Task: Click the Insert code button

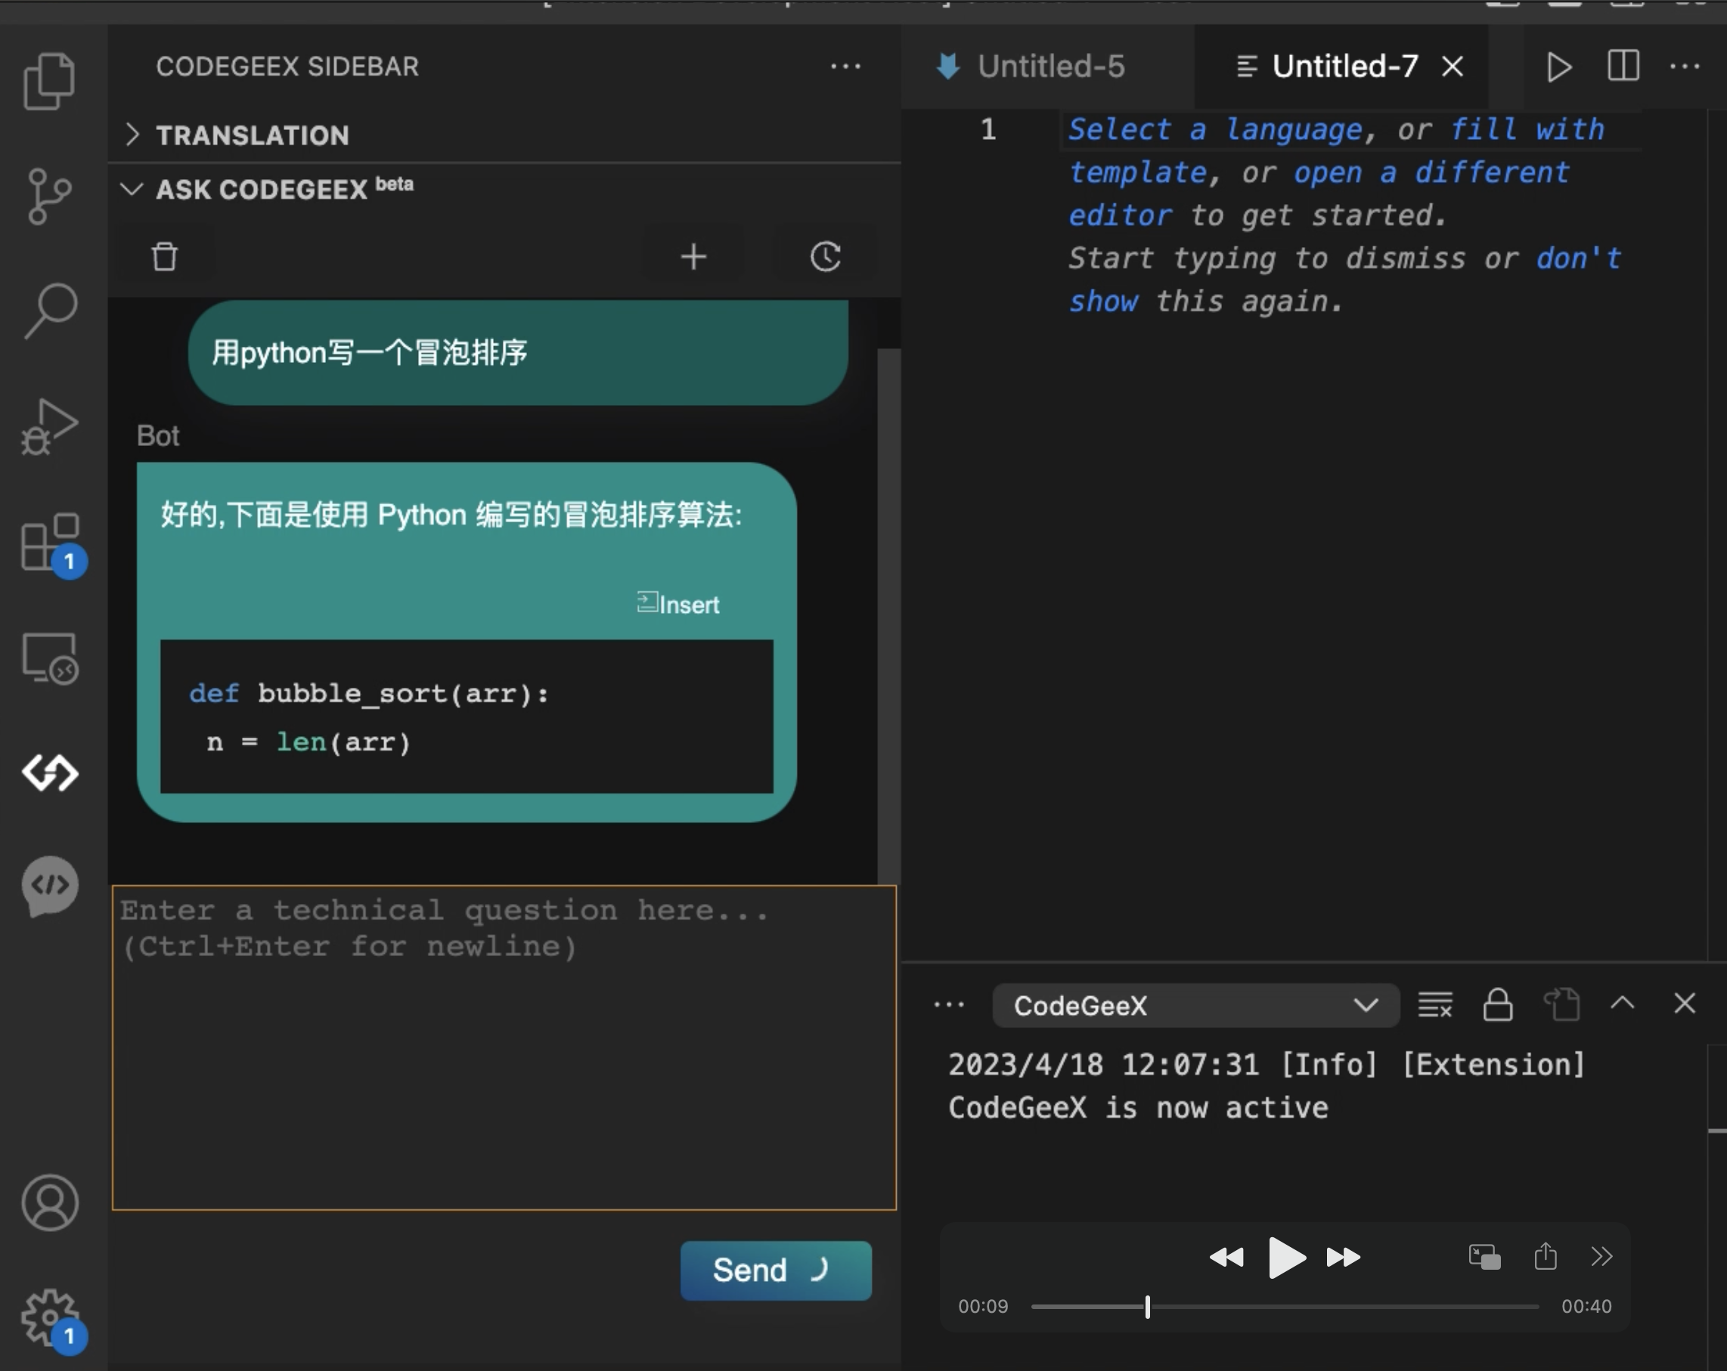Action: coord(677,603)
